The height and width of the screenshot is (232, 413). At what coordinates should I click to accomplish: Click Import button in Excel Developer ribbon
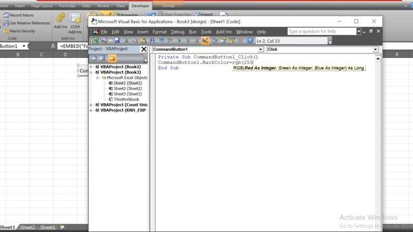point(204,14)
